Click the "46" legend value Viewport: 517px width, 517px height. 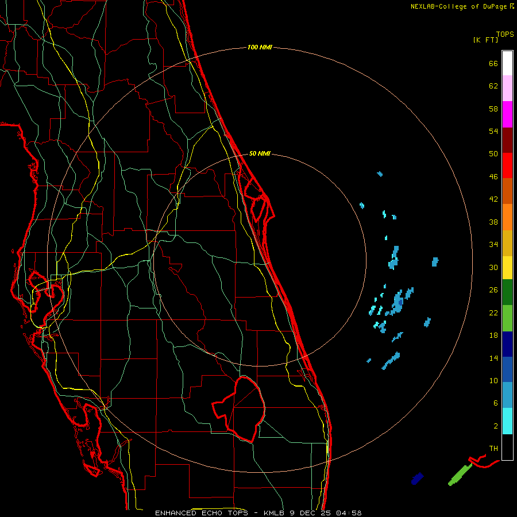click(493, 177)
